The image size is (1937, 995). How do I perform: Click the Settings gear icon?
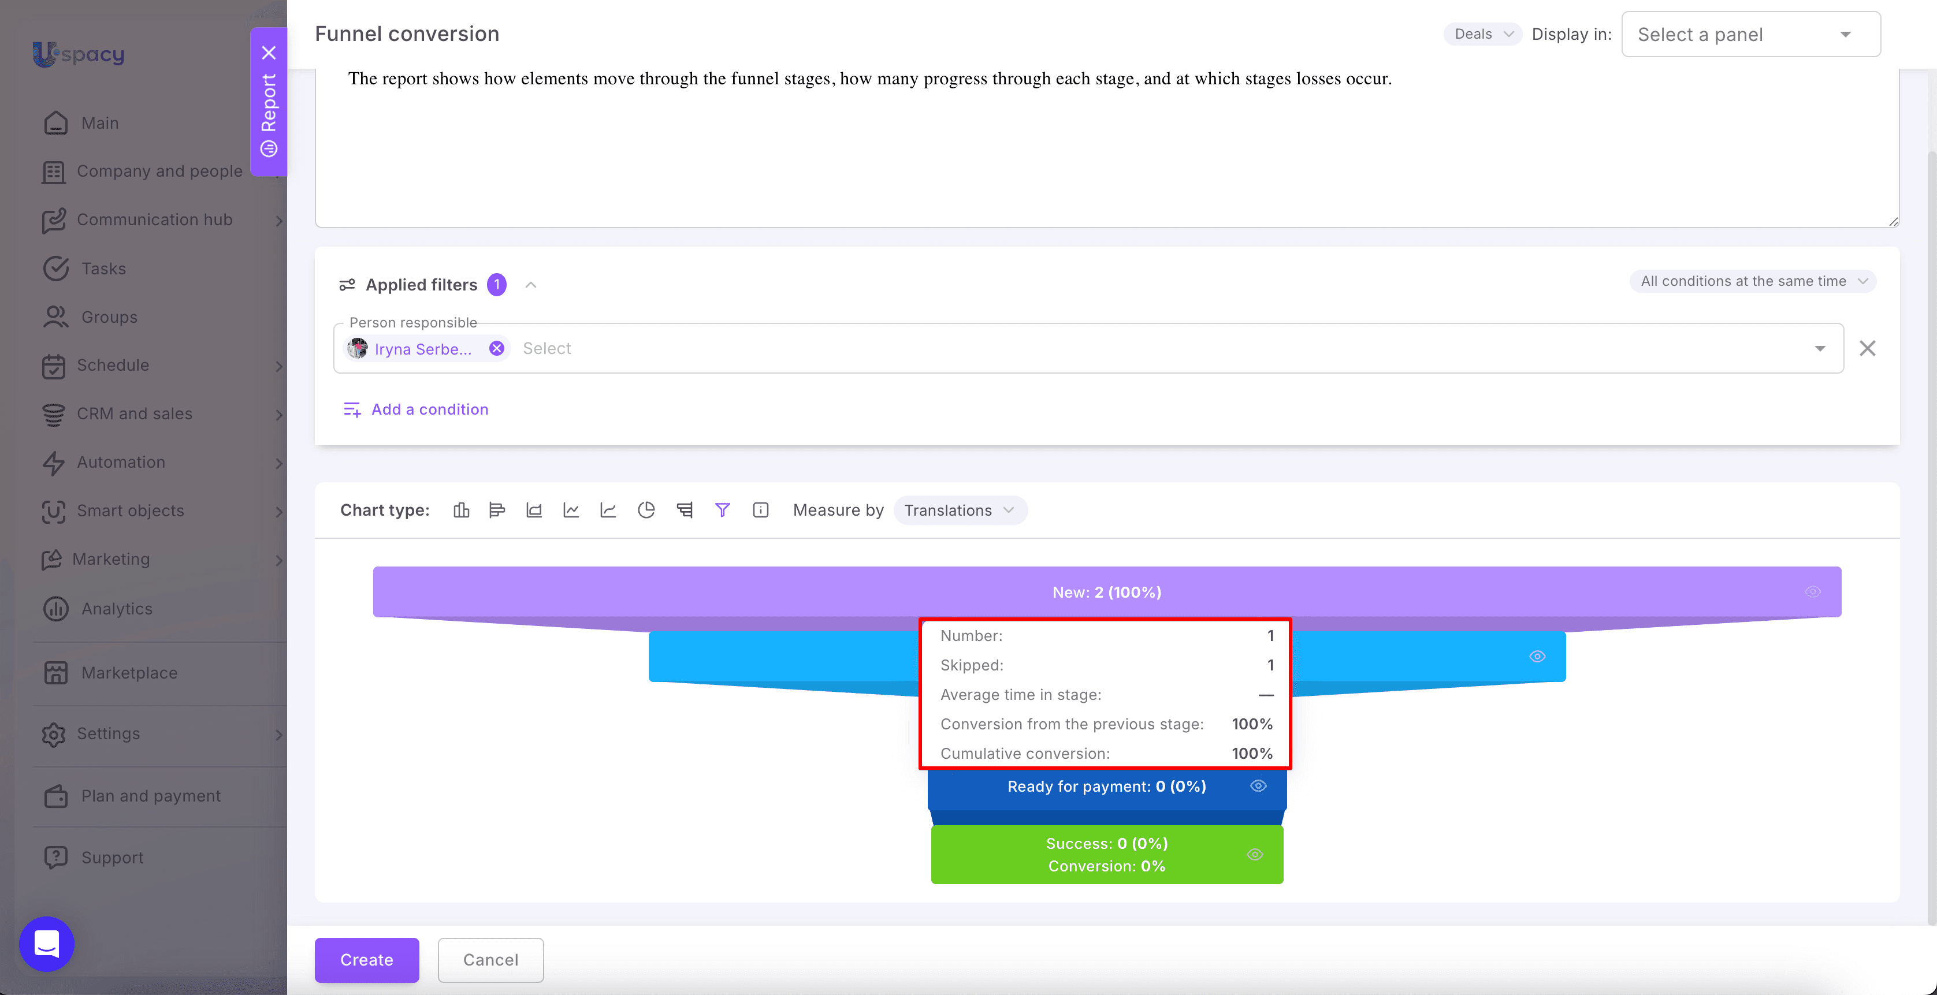tap(53, 734)
